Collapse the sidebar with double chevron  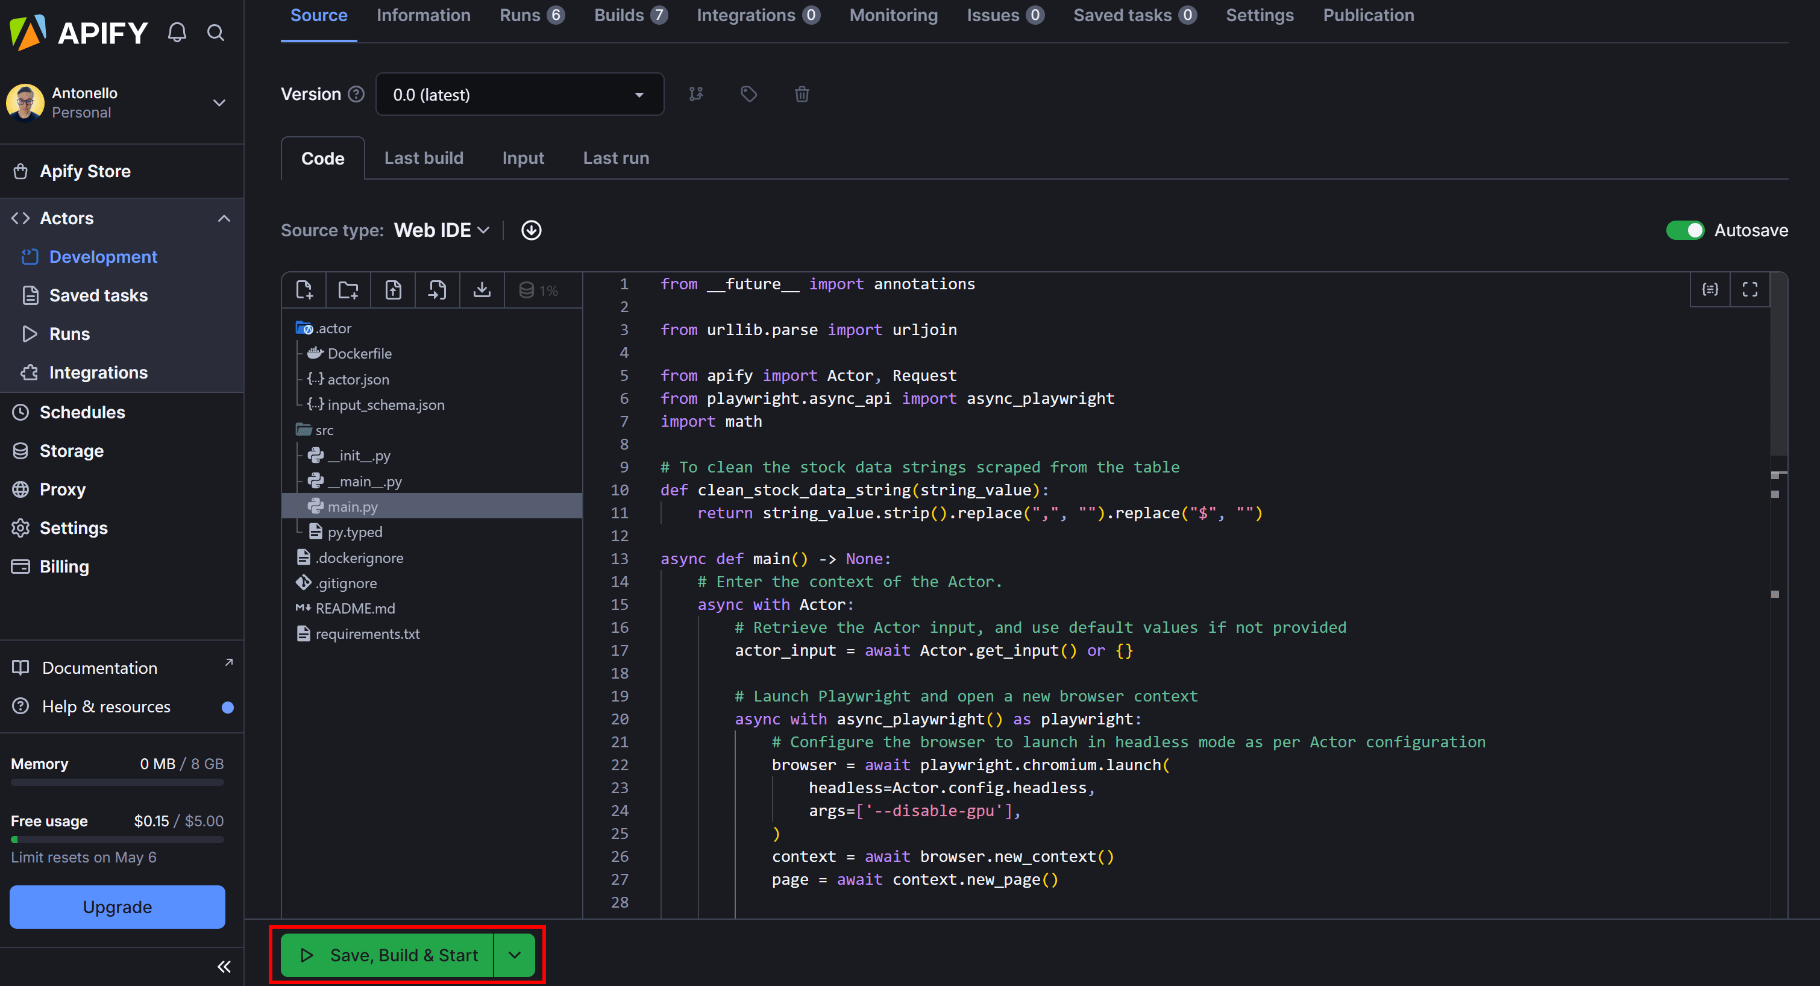point(224,966)
